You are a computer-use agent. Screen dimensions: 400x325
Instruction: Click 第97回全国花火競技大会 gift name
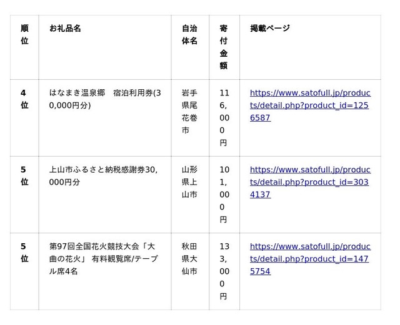(104, 258)
